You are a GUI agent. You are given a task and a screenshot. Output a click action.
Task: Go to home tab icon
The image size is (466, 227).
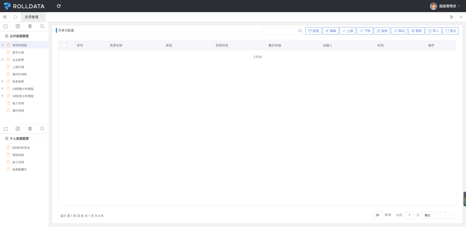tap(15, 17)
